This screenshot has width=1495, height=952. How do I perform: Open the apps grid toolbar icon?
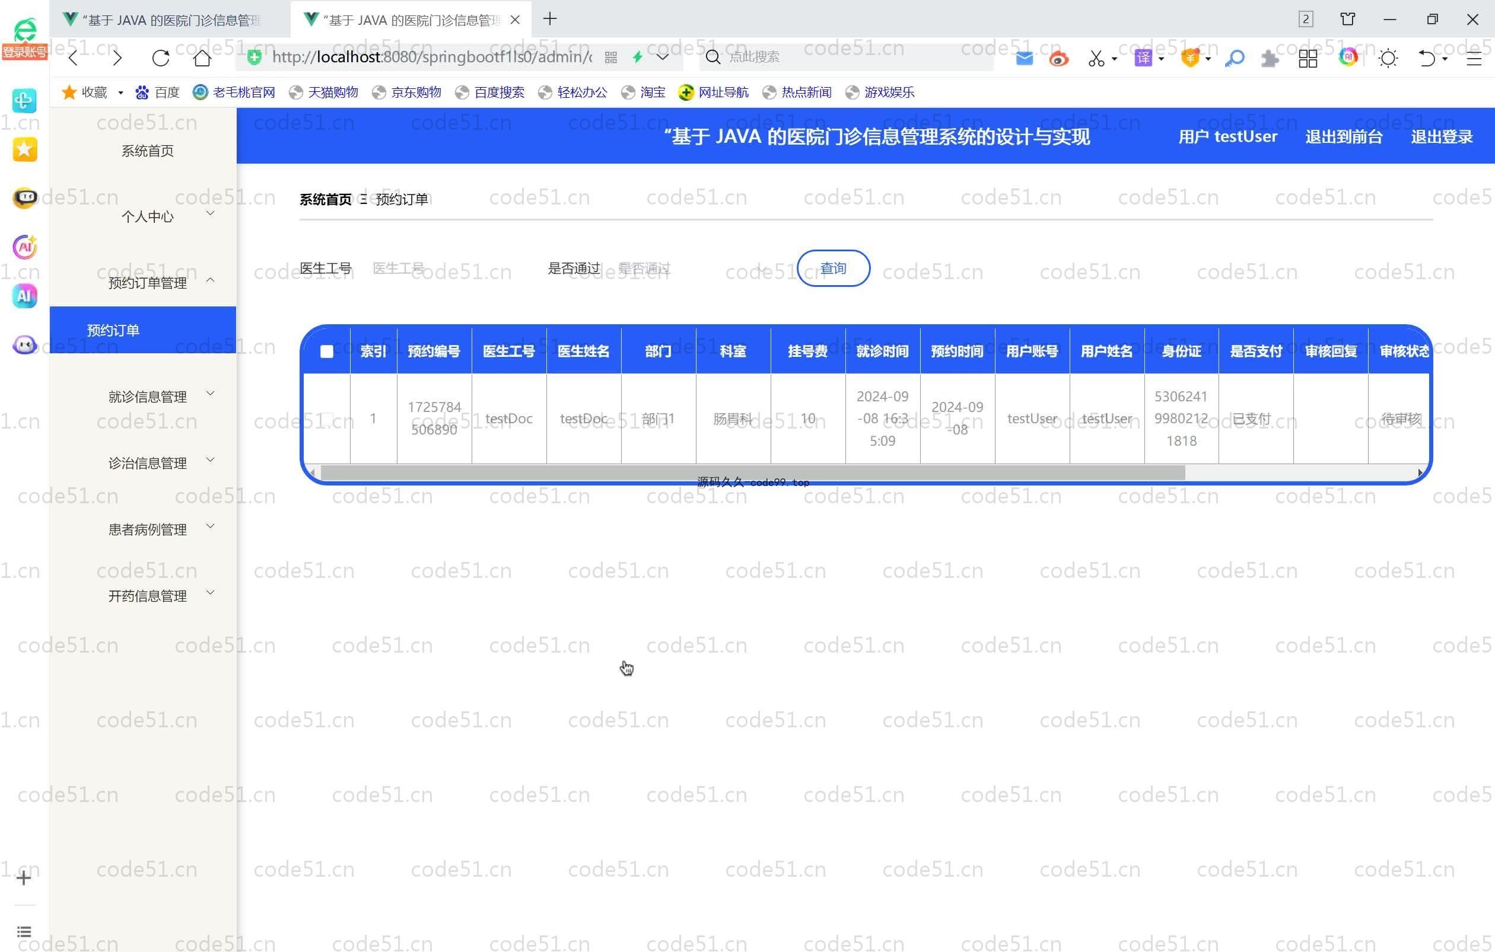(1308, 58)
